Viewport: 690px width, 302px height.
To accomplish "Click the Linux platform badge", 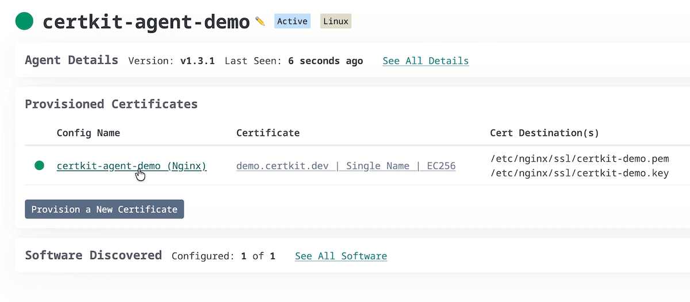I will coord(335,22).
